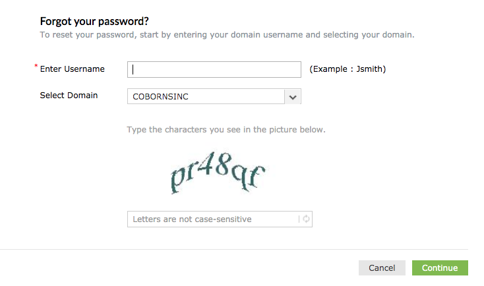This screenshot has width=484, height=286.
Task: Focus the Enter Username text field
Action: coord(214,69)
